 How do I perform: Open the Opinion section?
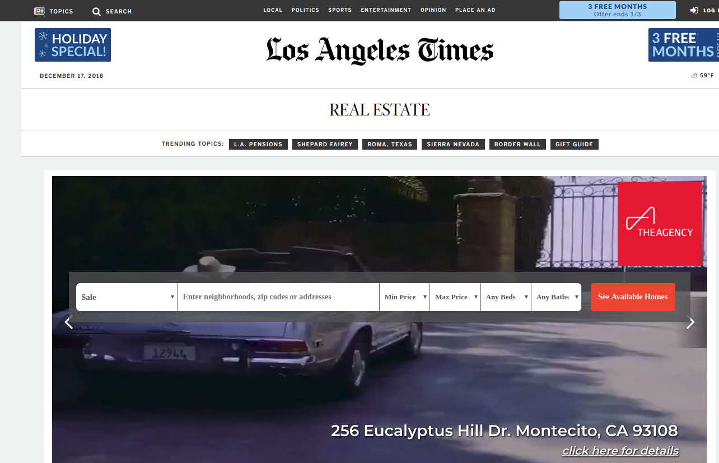pos(433,10)
